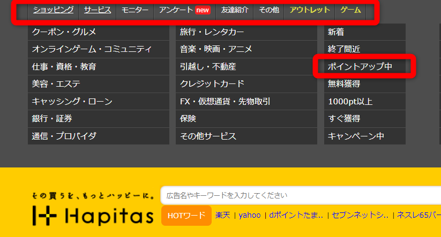This screenshot has width=441, height=237.
Task: Choose 無料獲得 filter
Action: click(x=365, y=83)
